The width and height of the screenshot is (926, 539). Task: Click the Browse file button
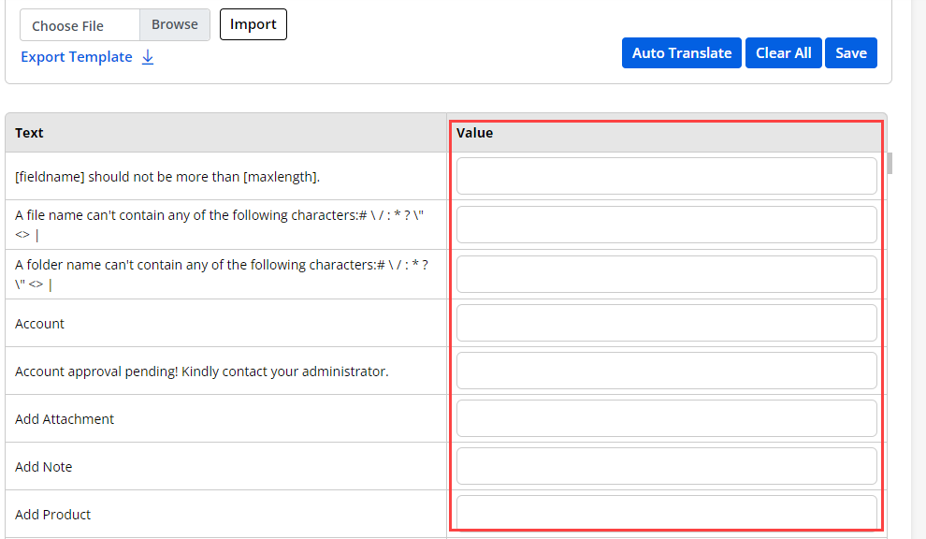175,25
